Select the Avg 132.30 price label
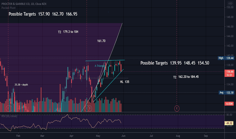 point(226,92)
